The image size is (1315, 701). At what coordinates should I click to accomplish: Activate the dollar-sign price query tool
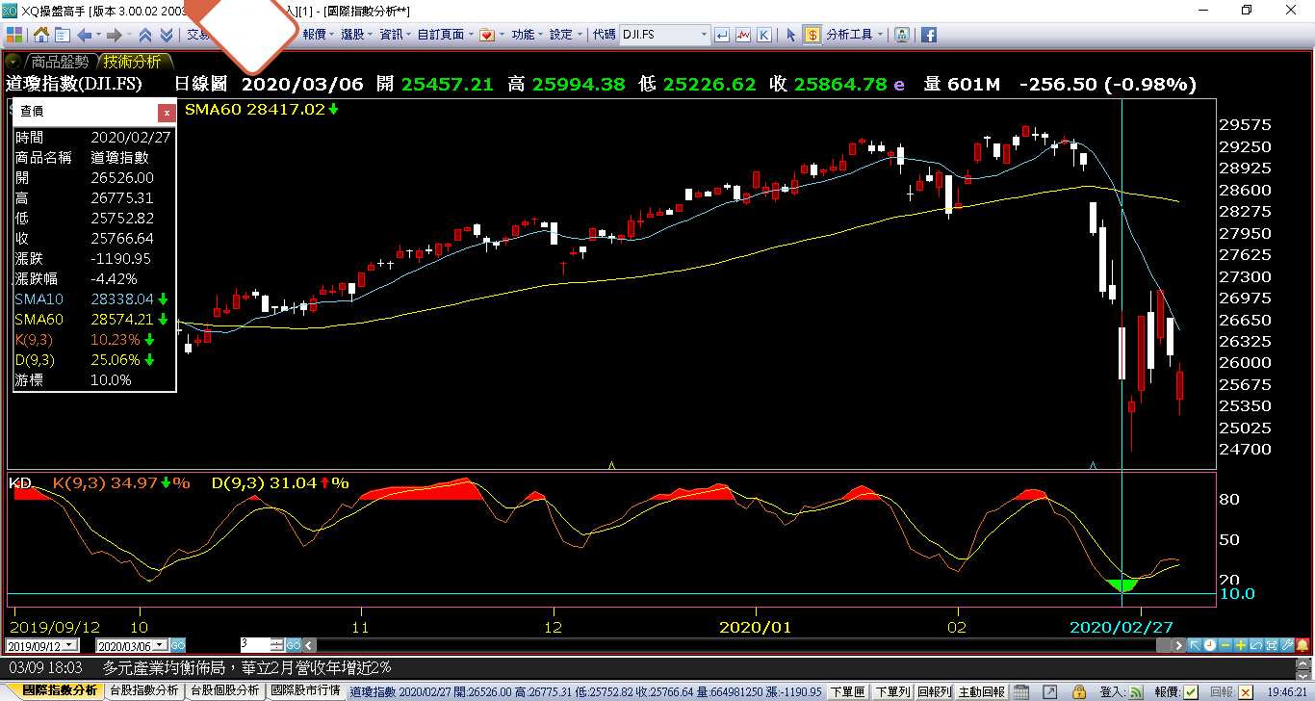812,35
